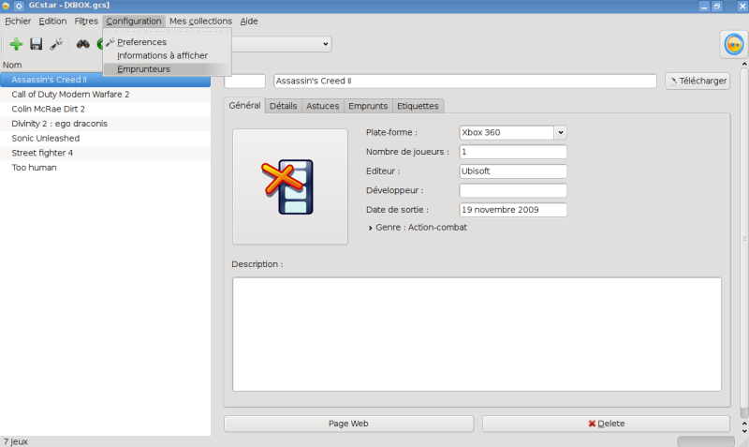This screenshot has width=749, height=447.
Task: Click the progress bar in the status bar
Action: coord(706,441)
